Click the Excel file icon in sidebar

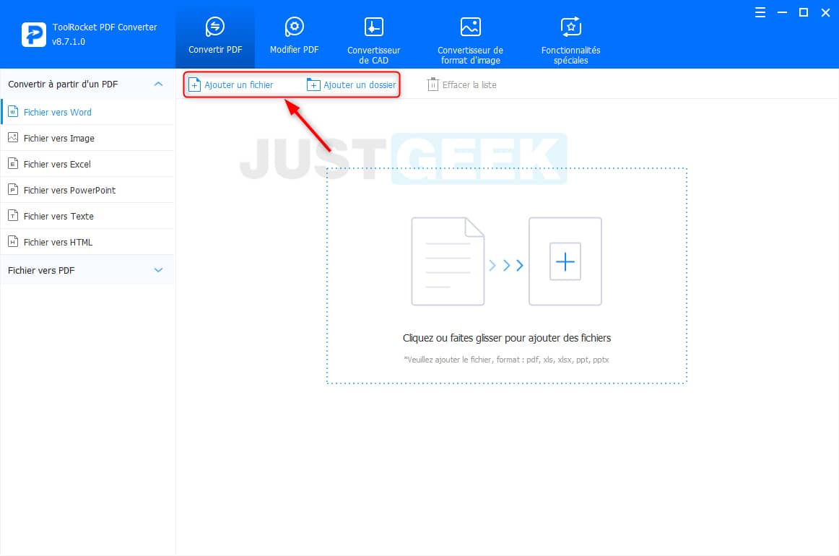point(13,164)
